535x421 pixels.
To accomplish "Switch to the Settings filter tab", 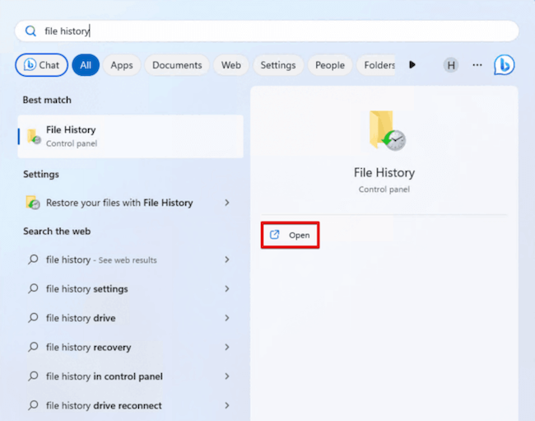I will coord(278,65).
